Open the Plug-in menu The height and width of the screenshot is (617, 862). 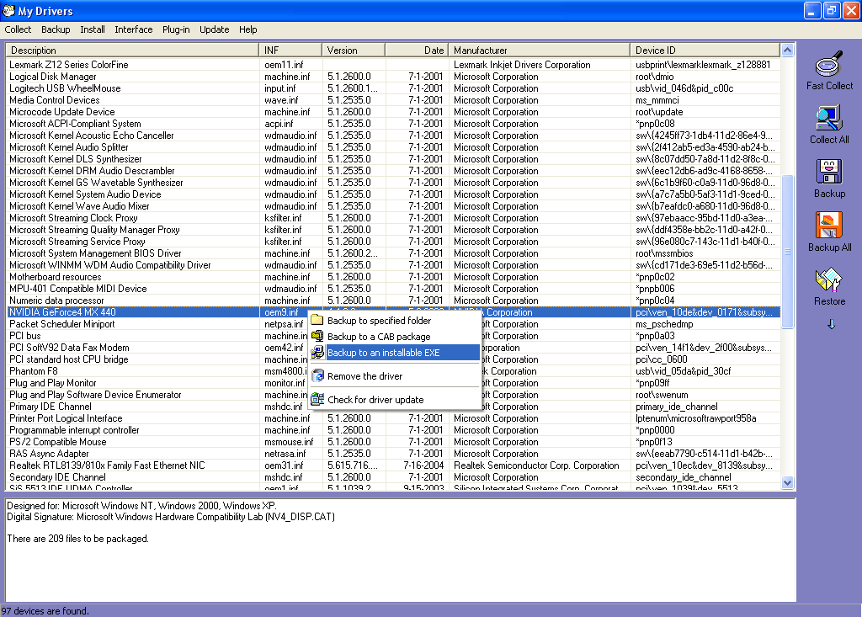tap(176, 29)
